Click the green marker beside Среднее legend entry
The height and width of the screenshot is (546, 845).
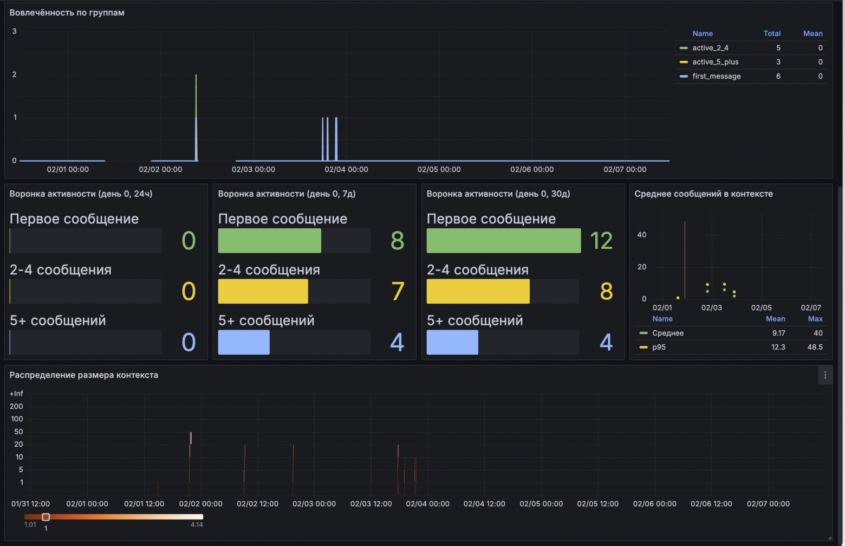[x=644, y=333]
